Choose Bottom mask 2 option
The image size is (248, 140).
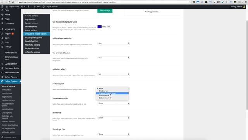coord(112,98)
